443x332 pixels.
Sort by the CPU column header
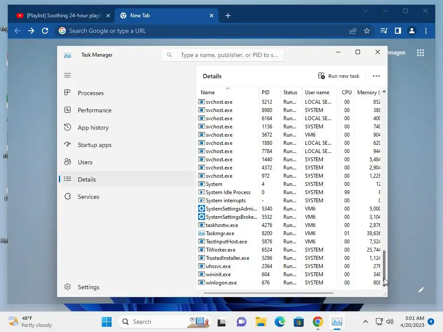[x=345, y=93]
